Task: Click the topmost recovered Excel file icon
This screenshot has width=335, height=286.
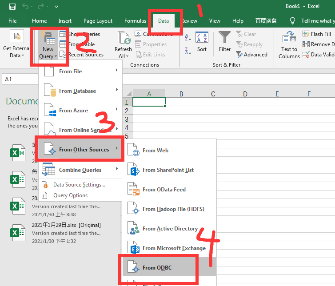Action: click(18, 153)
